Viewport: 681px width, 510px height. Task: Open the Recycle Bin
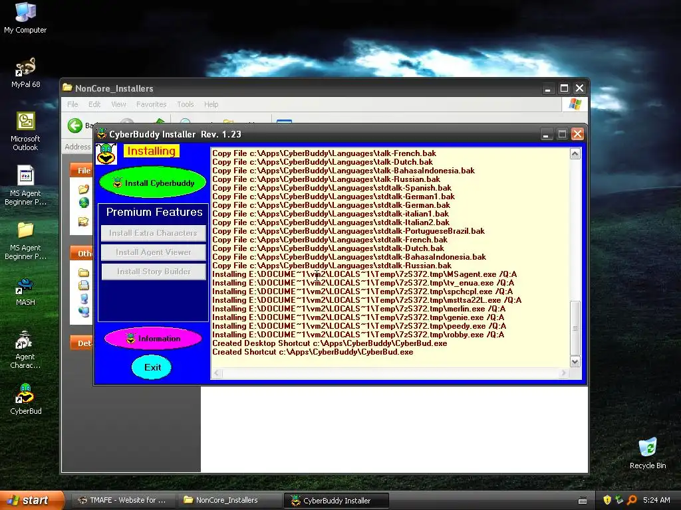coord(648,453)
